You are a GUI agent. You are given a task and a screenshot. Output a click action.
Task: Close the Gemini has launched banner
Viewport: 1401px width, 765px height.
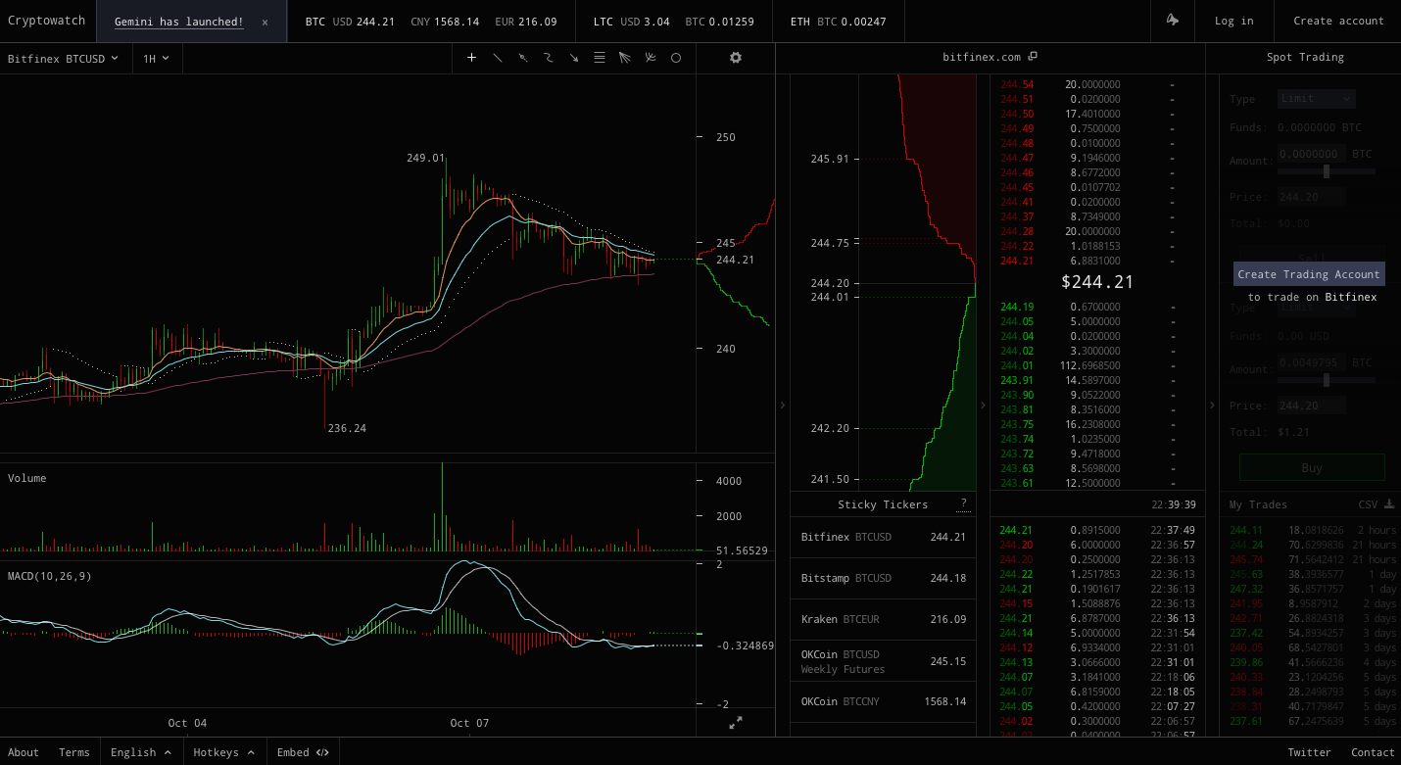[265, 22]
